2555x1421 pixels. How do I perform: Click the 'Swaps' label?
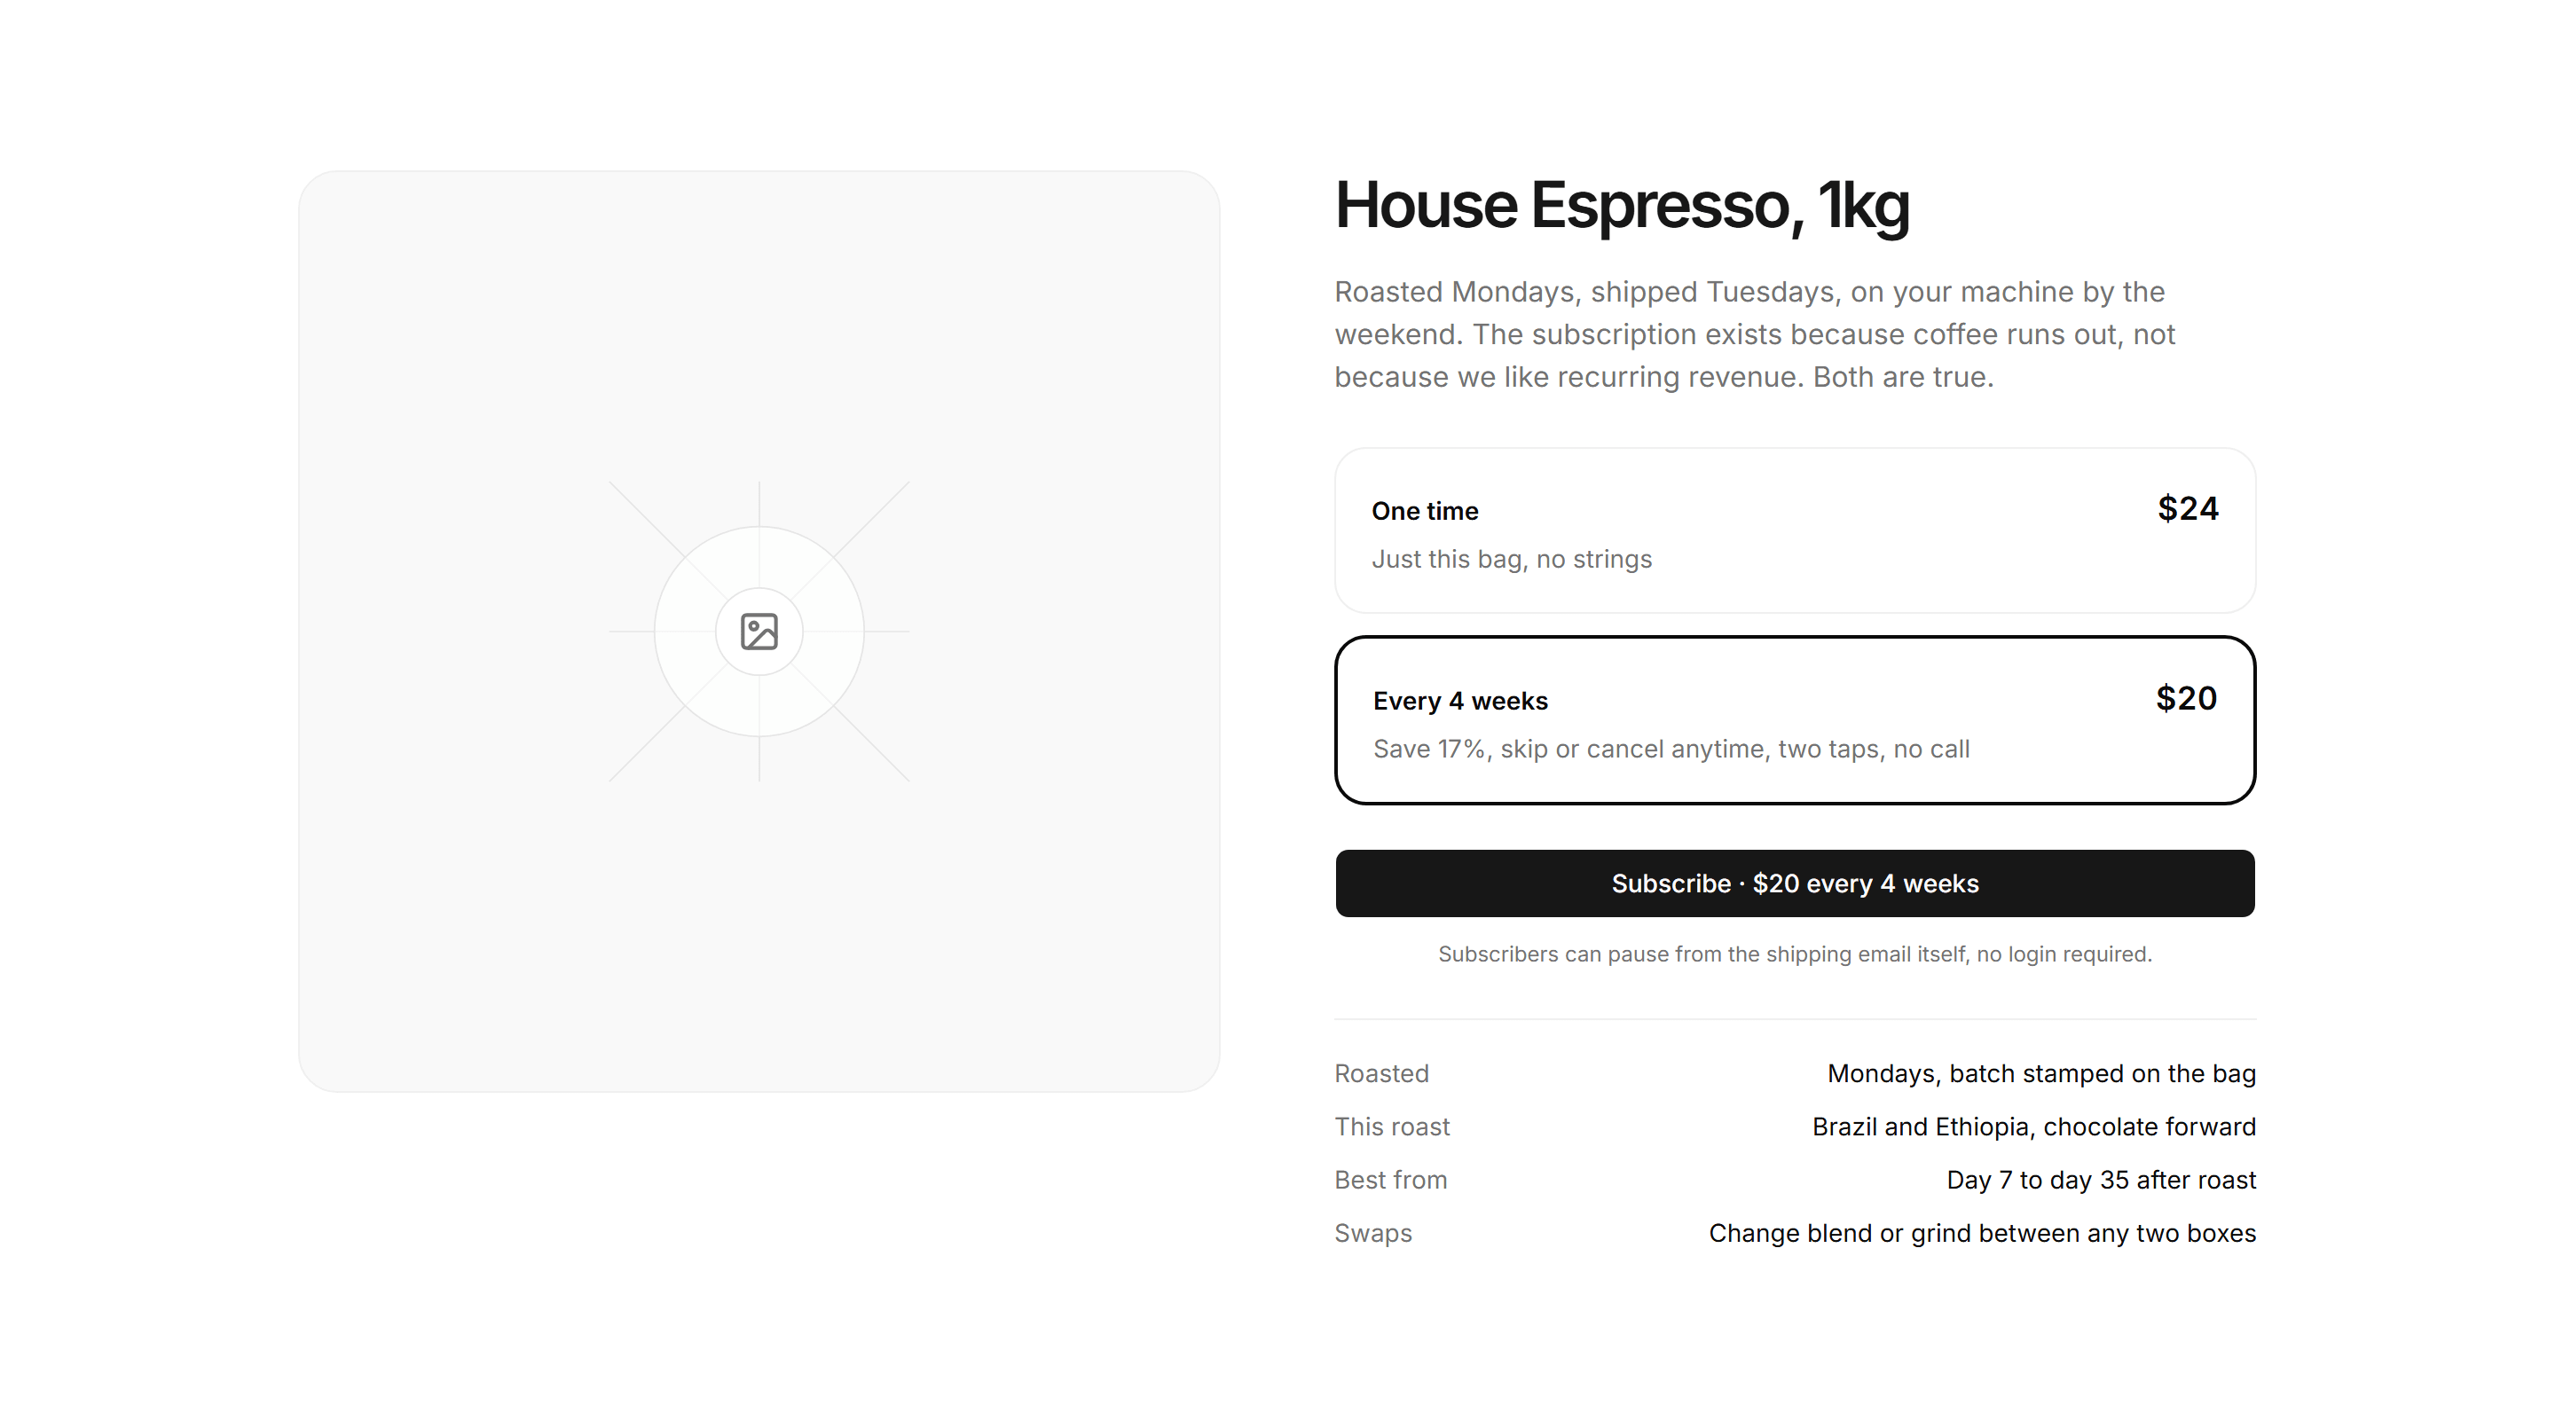pyautogui.click(x=1372, y=1234)
